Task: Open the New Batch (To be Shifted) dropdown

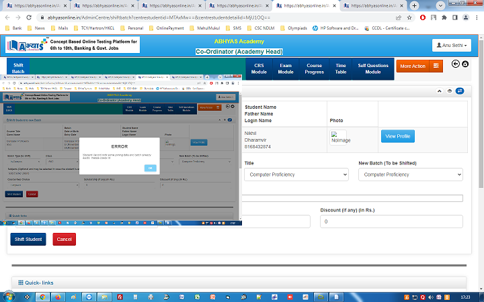Action: point(410,174)
